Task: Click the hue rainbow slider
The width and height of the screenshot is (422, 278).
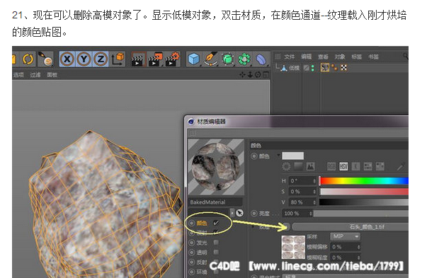Action: click(364, 180)
